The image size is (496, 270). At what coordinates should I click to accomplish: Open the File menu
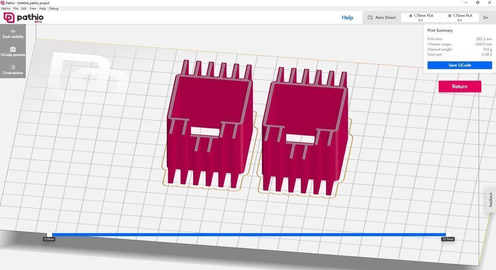click(x=15, y=9)
